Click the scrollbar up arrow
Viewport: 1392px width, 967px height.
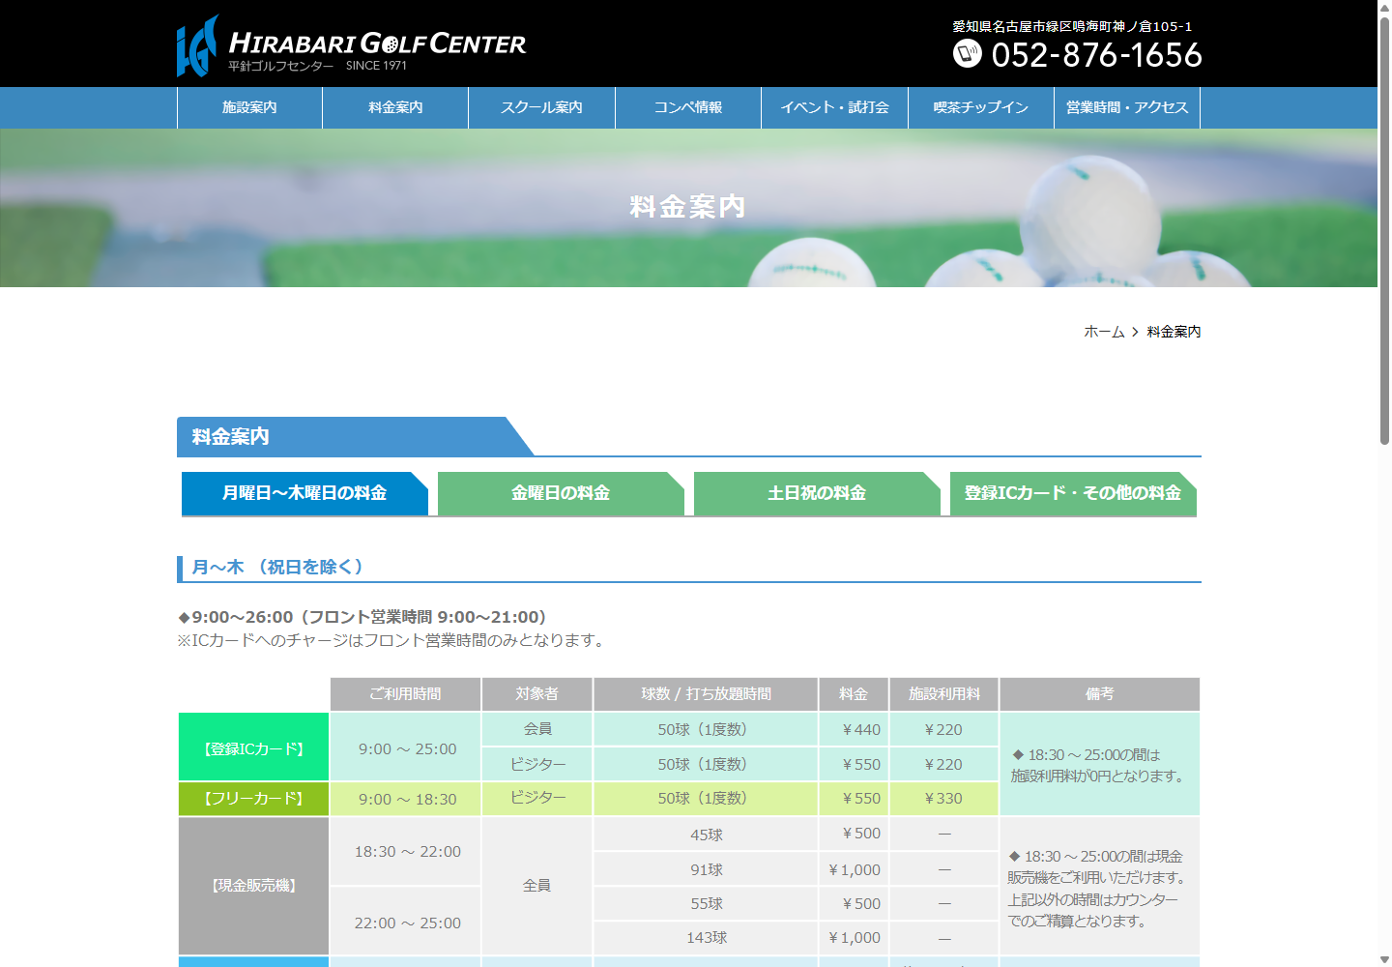[x=1384, y=8]
